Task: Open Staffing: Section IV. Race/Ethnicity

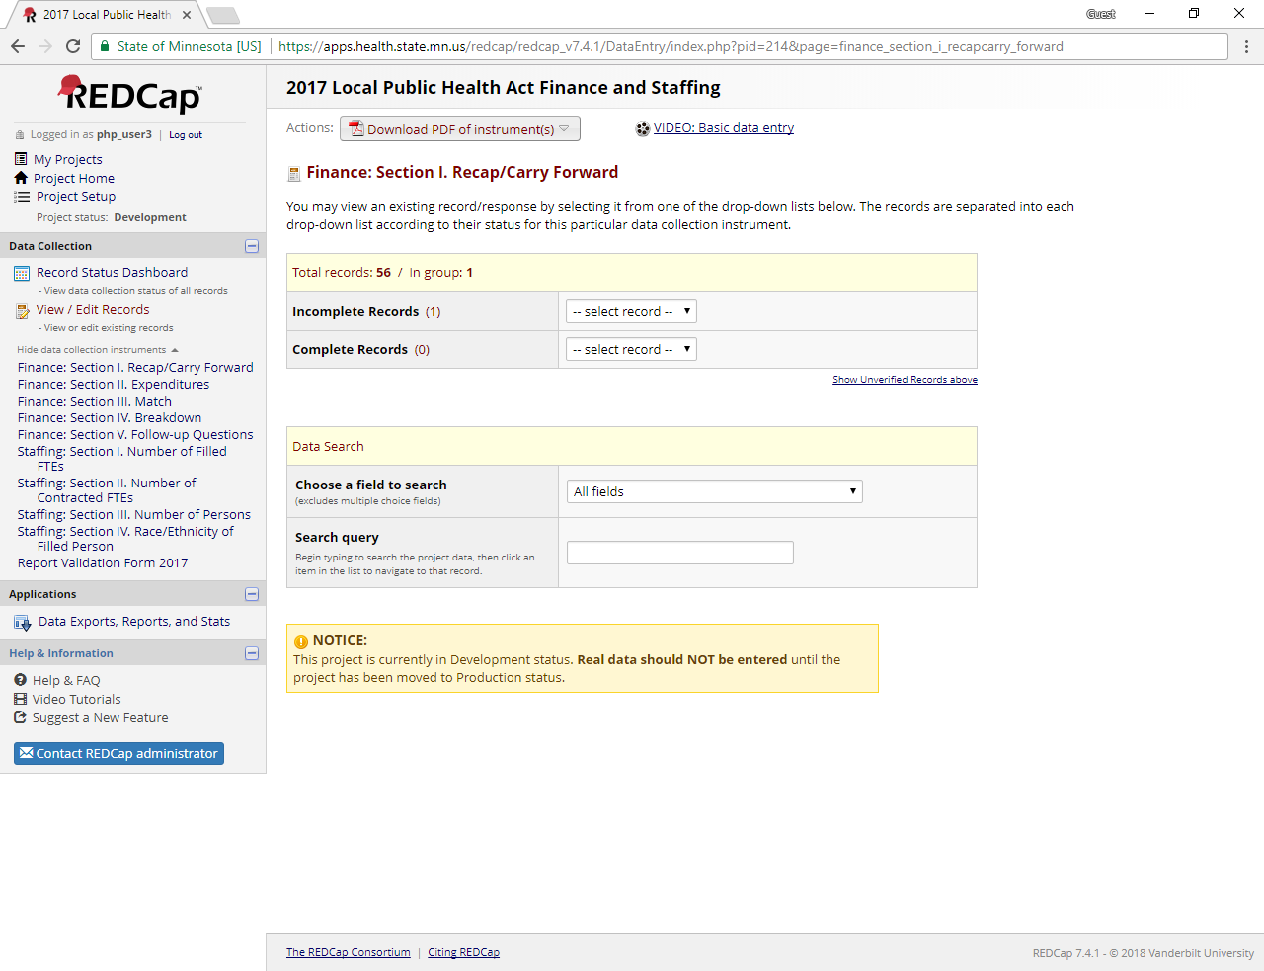Action: point(125,538)
